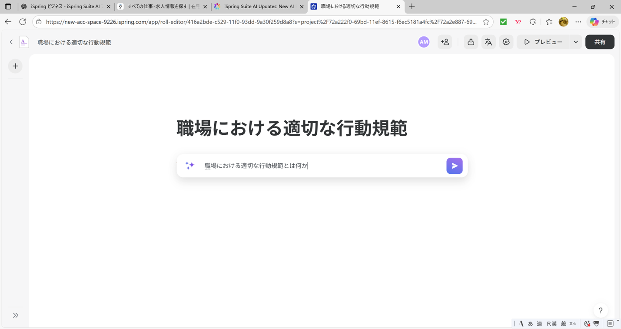Open Copilot チャット in the browser toolbar
Viewport: 621px width, 329px height.
[x=602, y=22]
